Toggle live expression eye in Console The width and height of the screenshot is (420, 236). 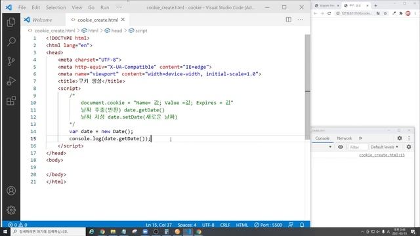click(341, 147)
